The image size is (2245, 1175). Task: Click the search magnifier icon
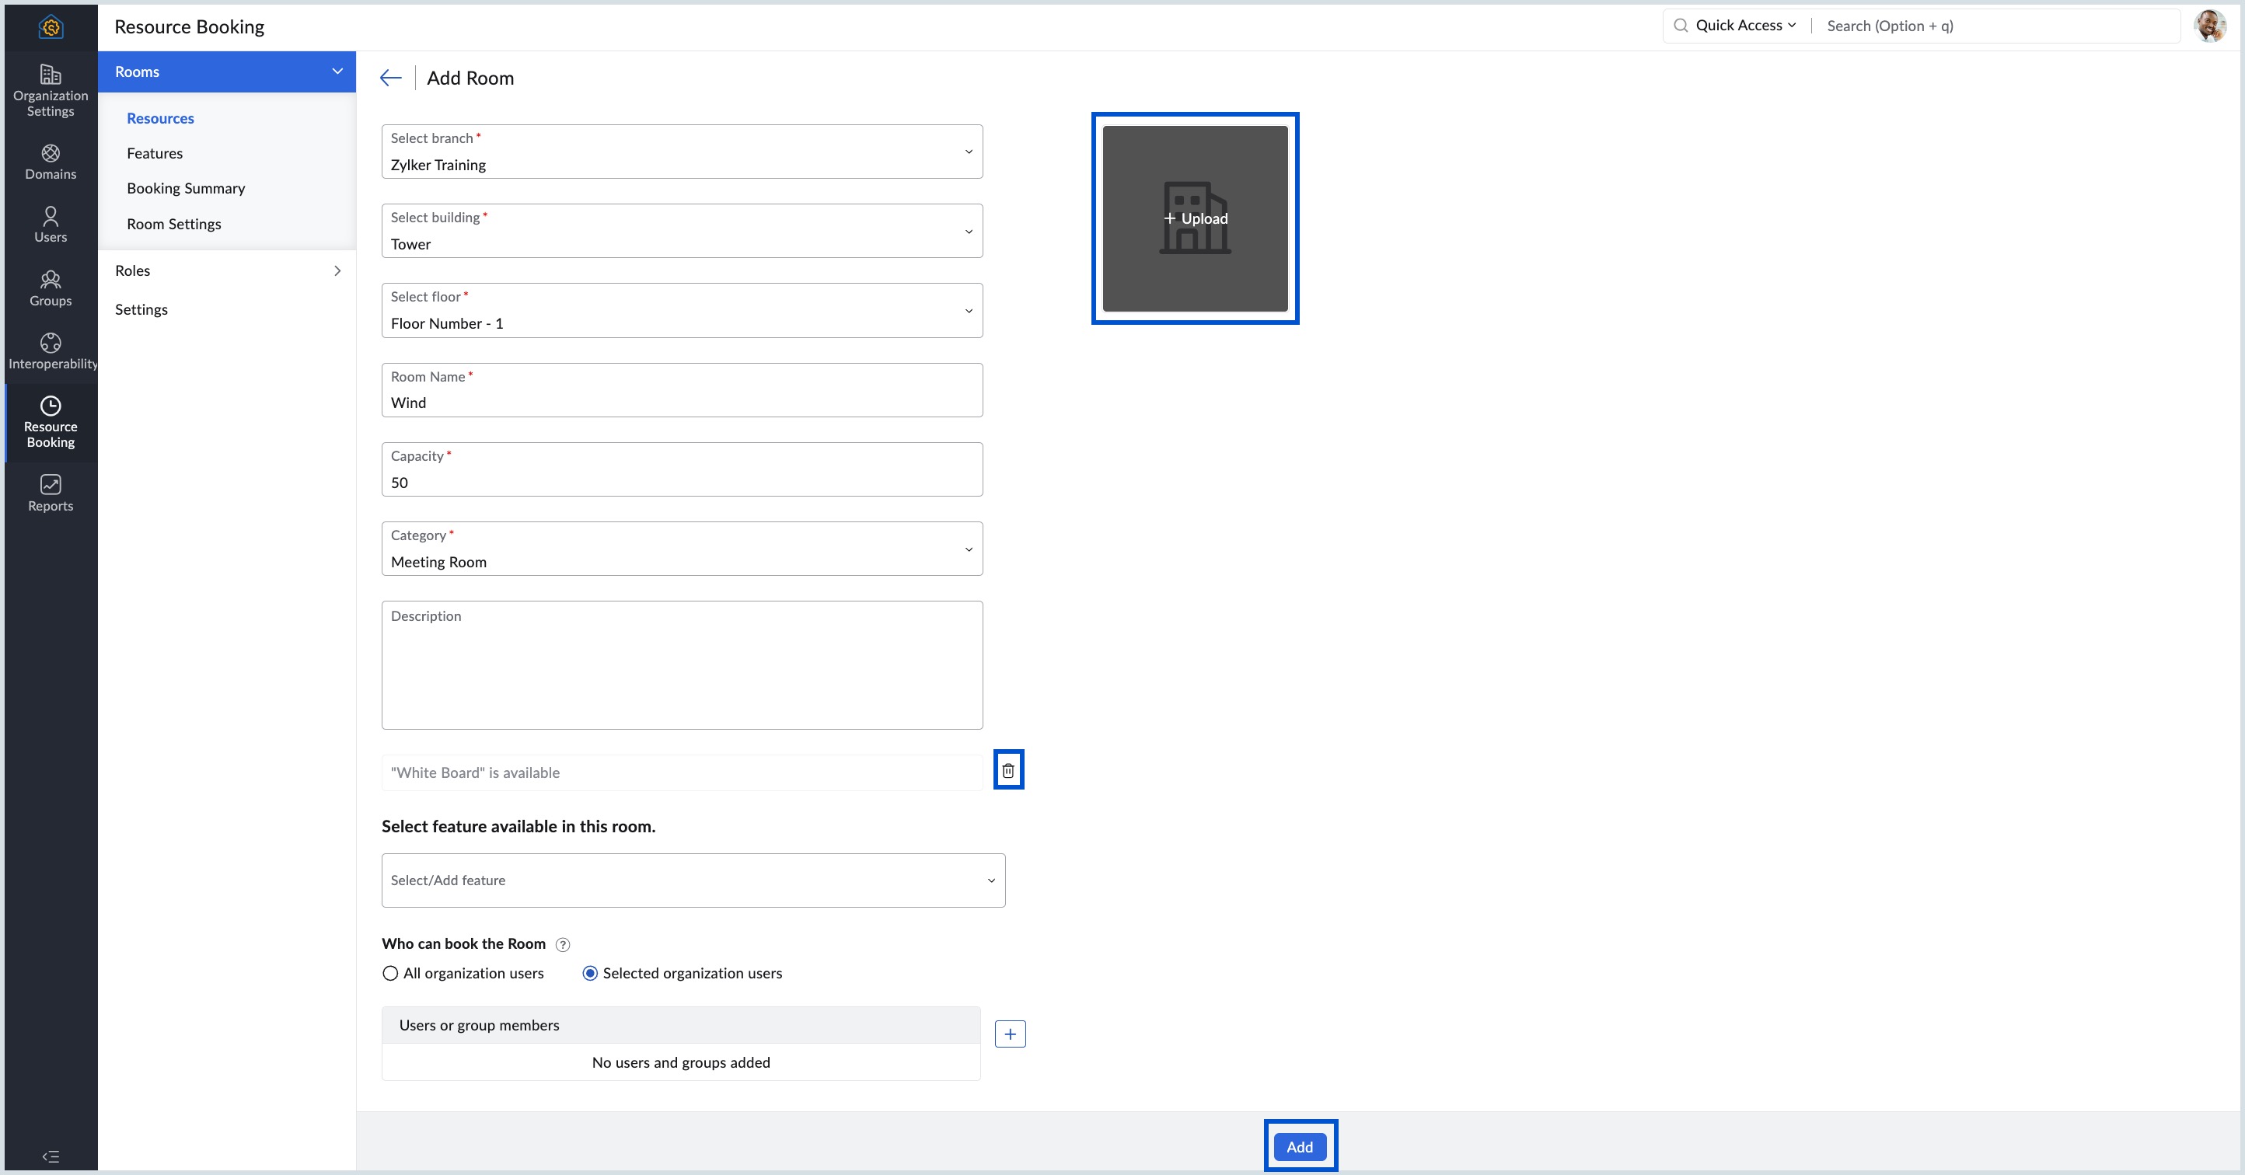1681,26
